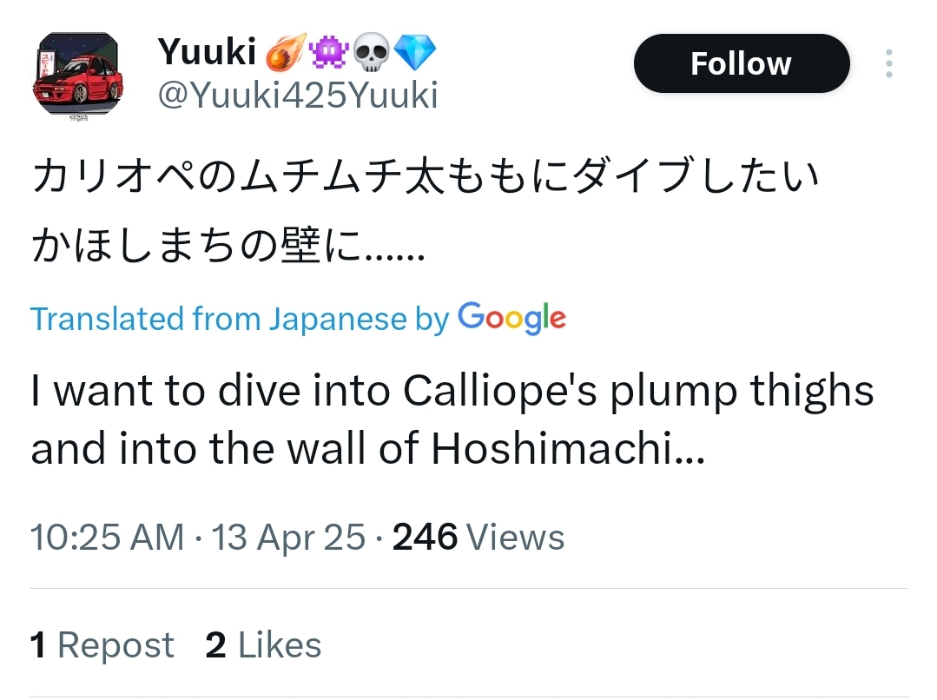Click the 13 Apr 25 date

point(288,537)
